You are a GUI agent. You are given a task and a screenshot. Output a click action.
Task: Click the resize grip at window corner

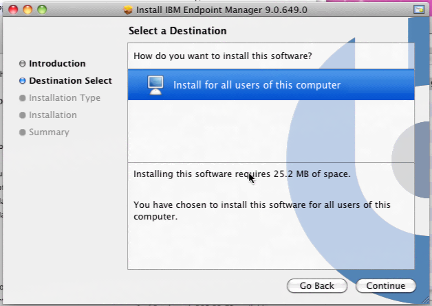(424, 300)
